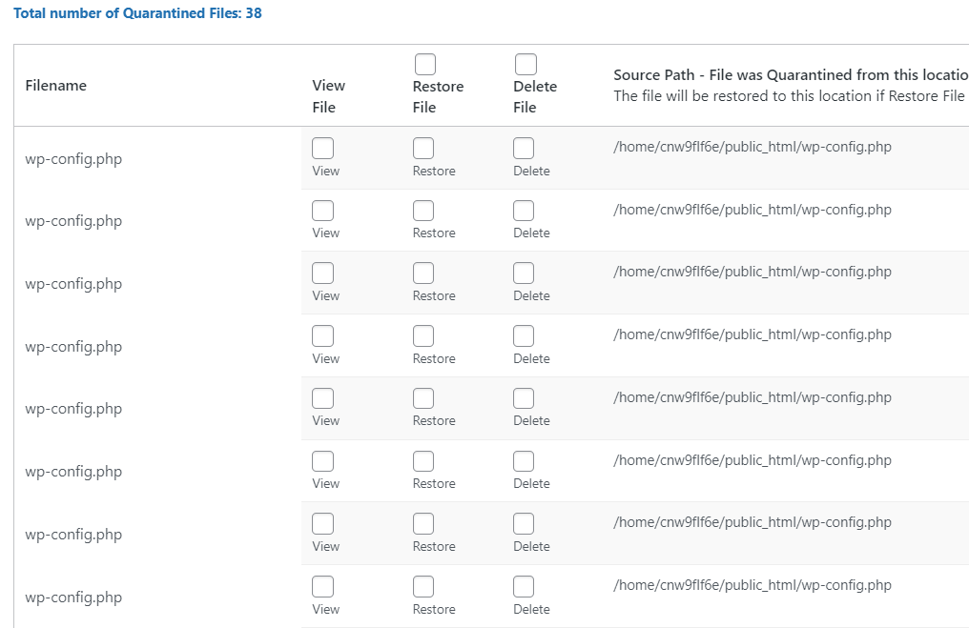Enable the View checkbox in the second row
This screenshot has height=628, width=969.
[323, 211]
